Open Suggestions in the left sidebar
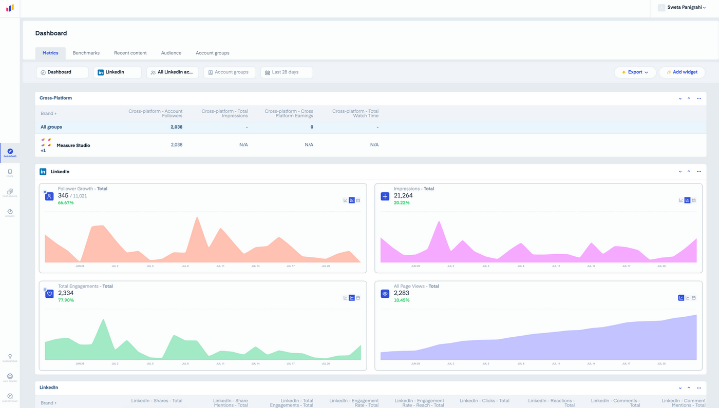Viewport: 719px width, 408px height. (x=10, y=358)
